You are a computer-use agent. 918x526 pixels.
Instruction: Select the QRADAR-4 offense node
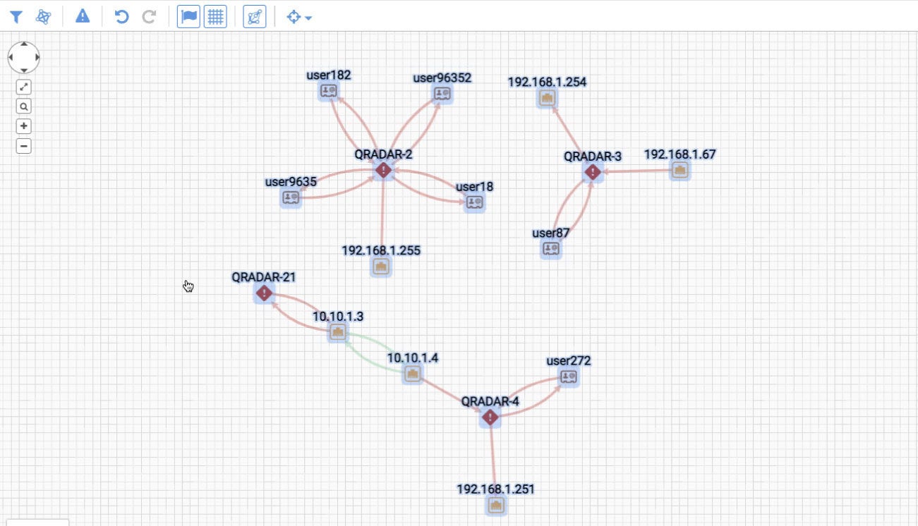point(490,417)
